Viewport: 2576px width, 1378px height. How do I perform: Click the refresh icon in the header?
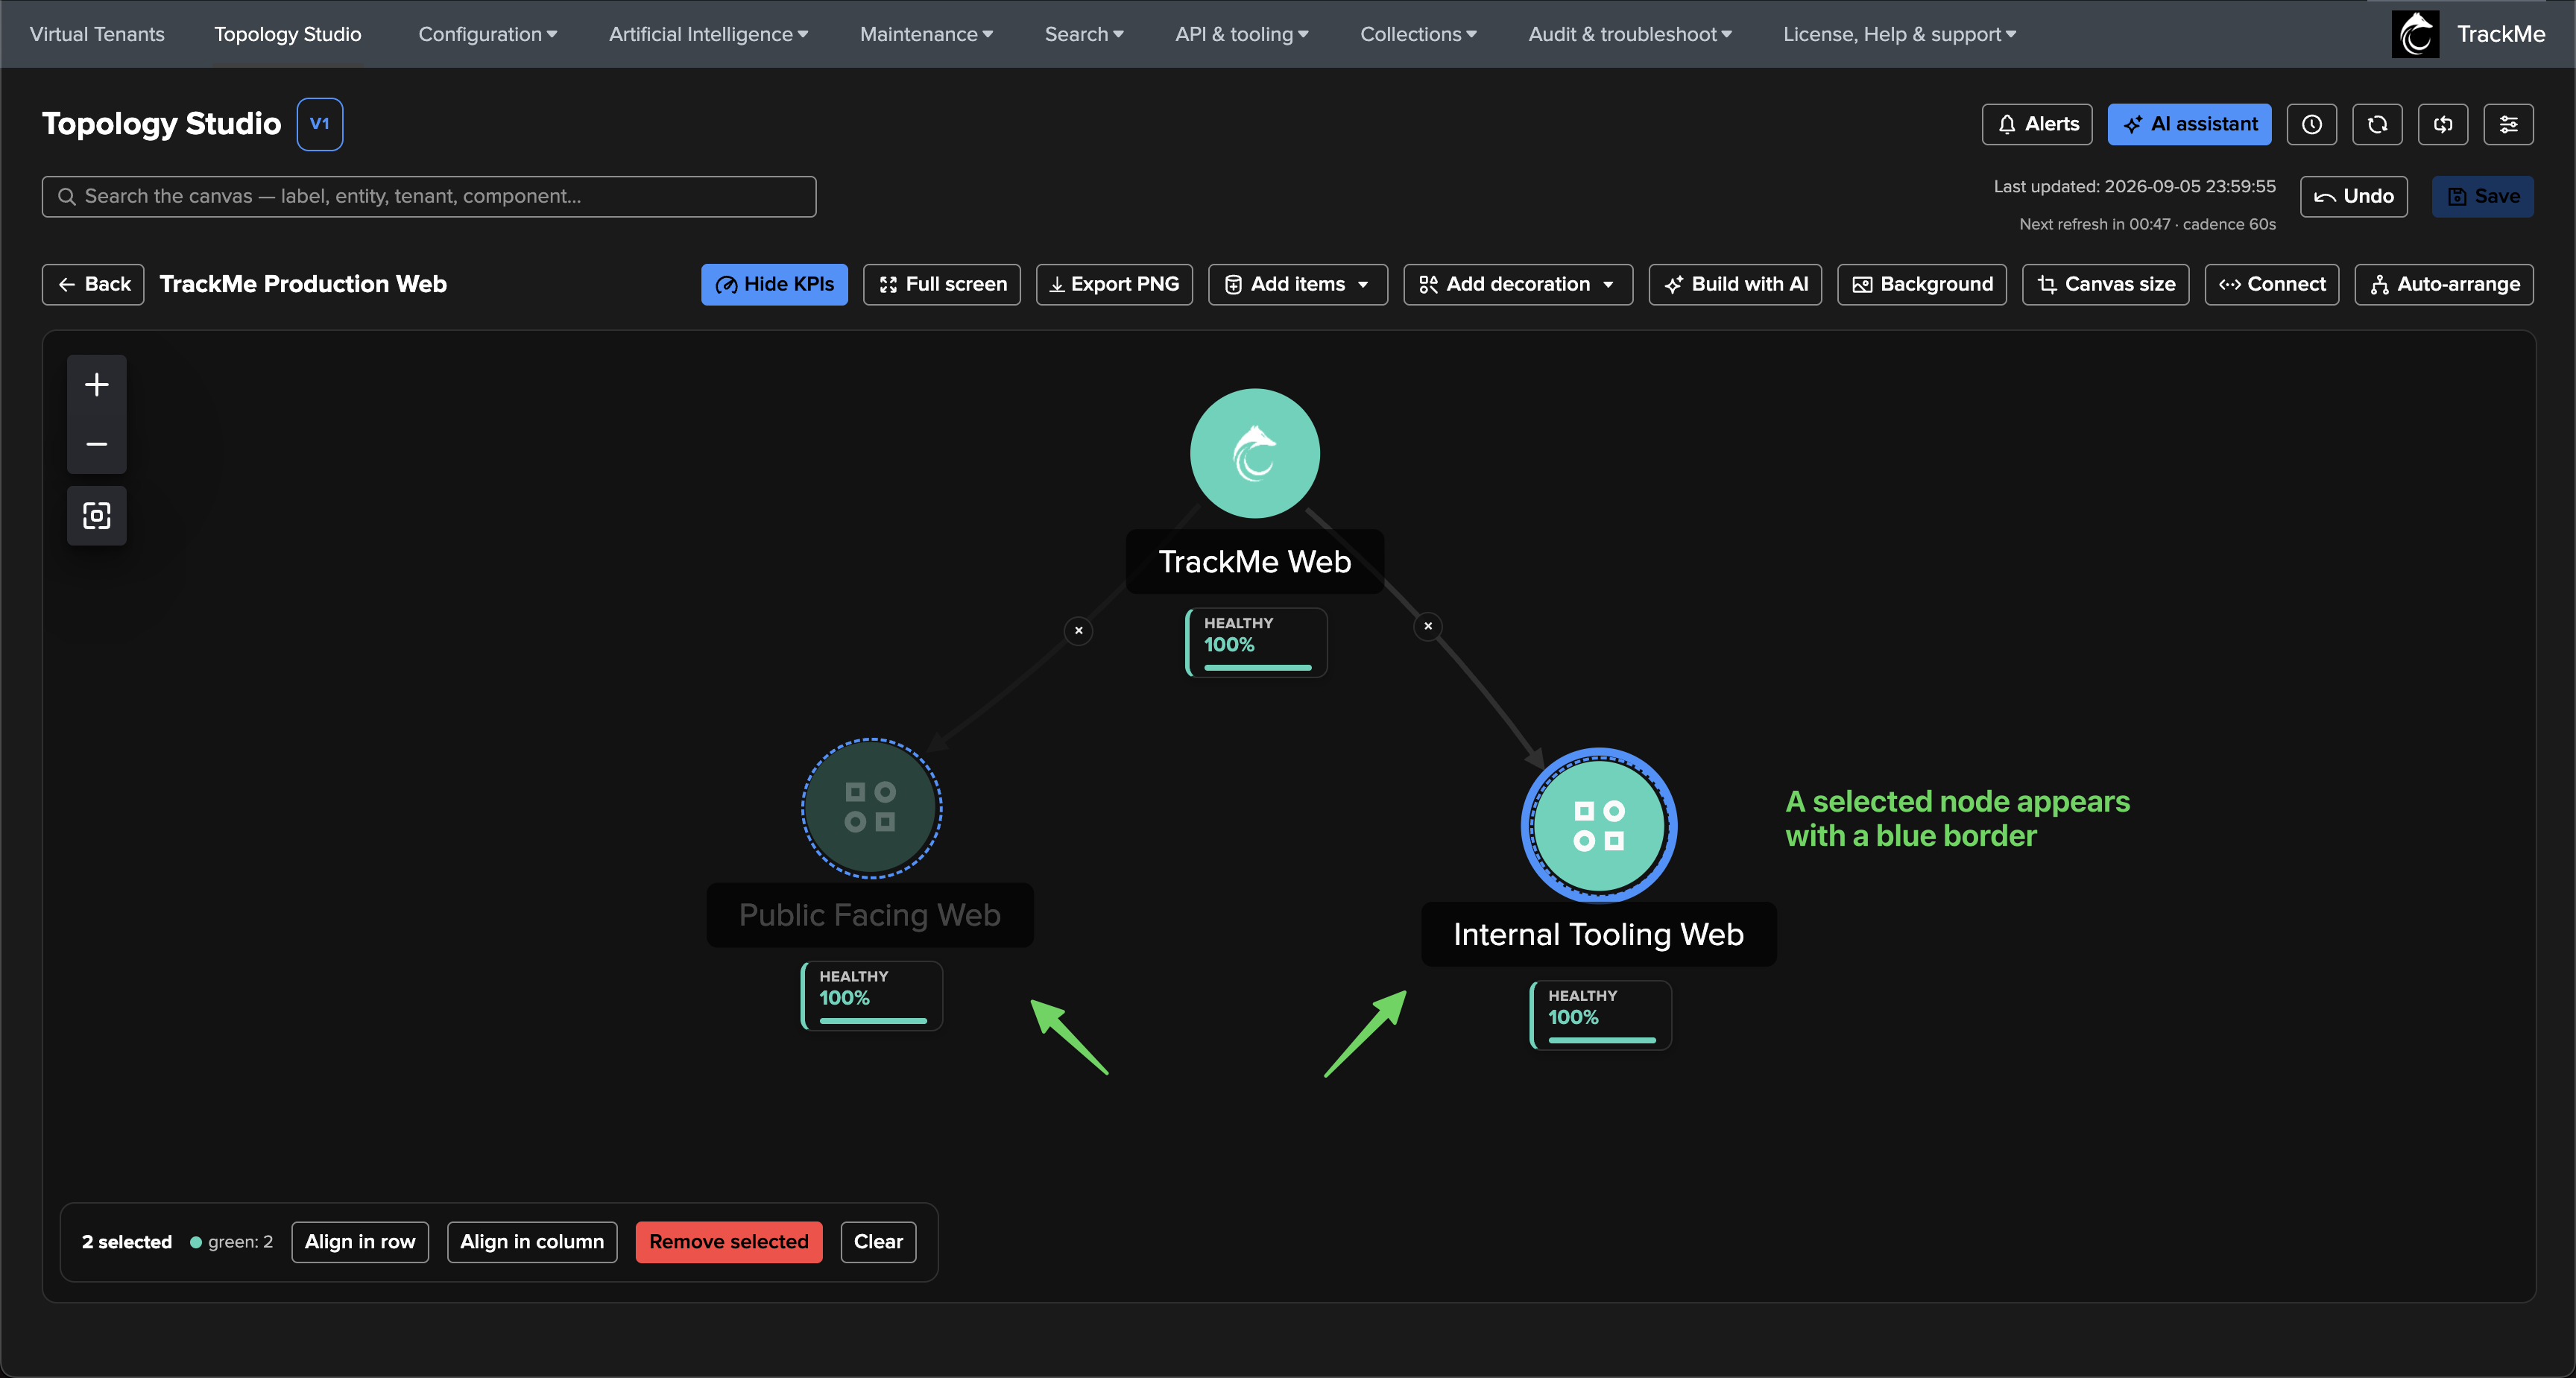pos(2377,124)
